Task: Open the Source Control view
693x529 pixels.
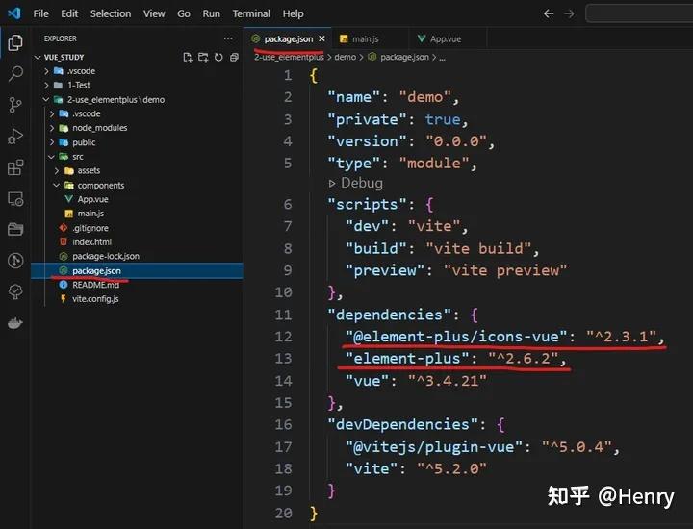Action: point(15,105)
